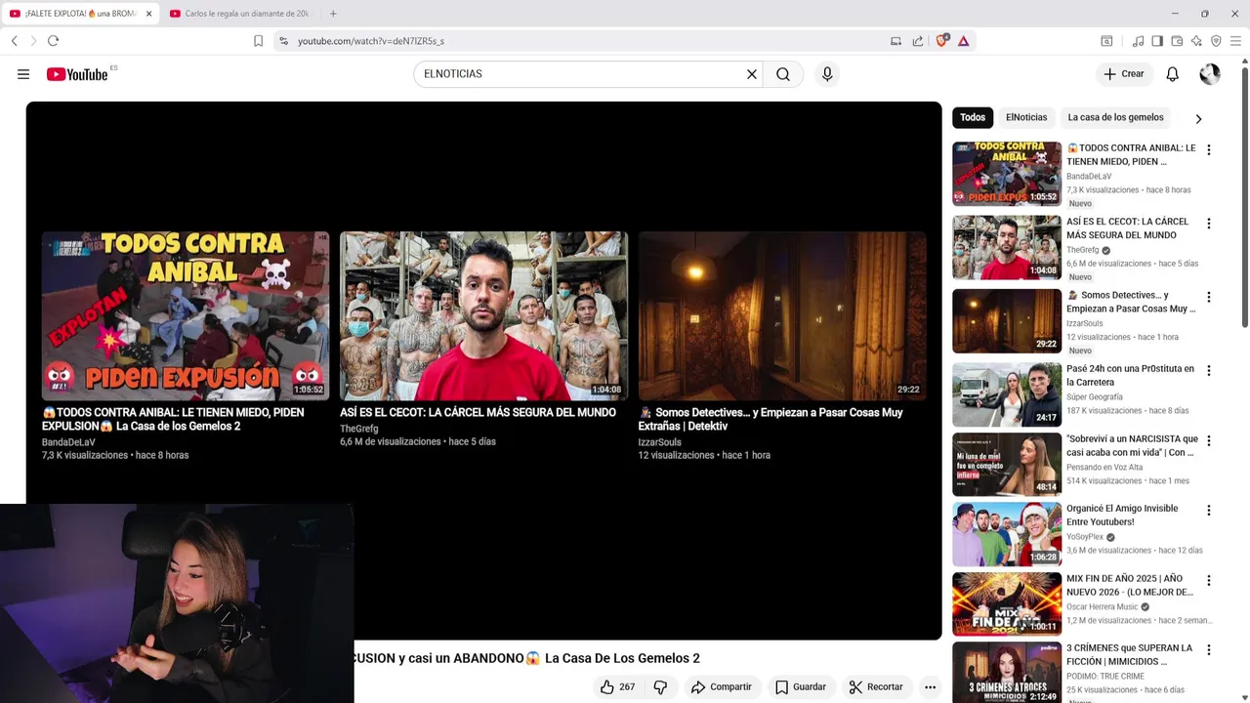The width and height of the screenshot is (1250, 703).
Task: Open the Brave music playlist icon
Action: (1138, 41)
